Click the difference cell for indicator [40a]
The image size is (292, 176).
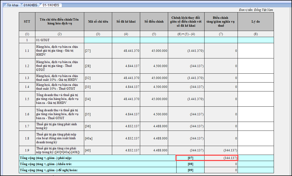186,138
